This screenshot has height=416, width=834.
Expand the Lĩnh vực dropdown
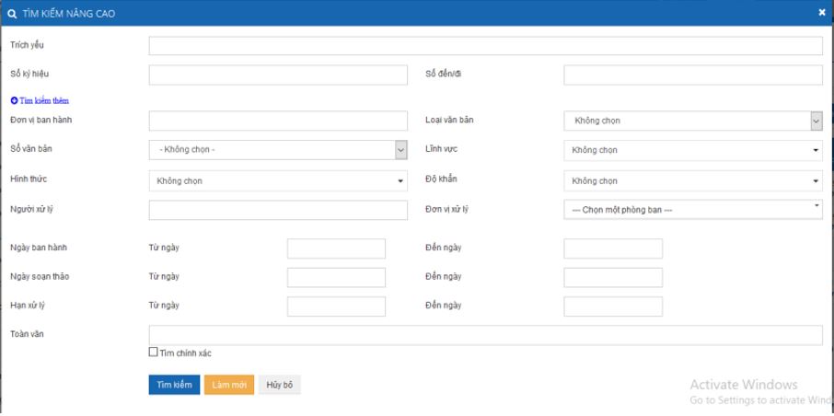coord(692,150)
